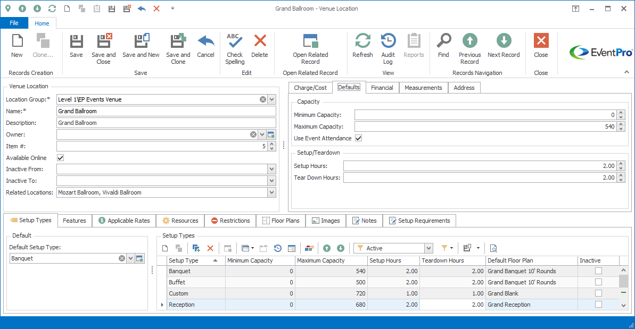Click lookup icon beside Owner field
Viewport: 635px width, 329px height.
coord(271,134)
